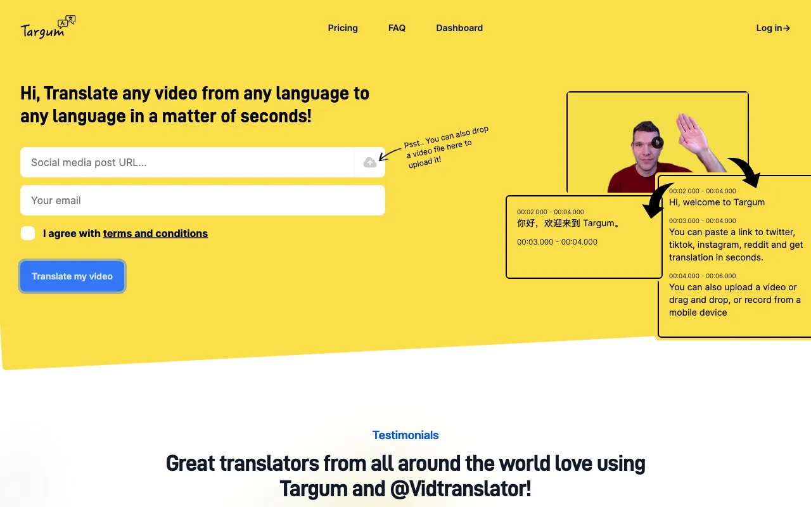Play the demo video
The image size is (811, 507).
click(658, 143)
